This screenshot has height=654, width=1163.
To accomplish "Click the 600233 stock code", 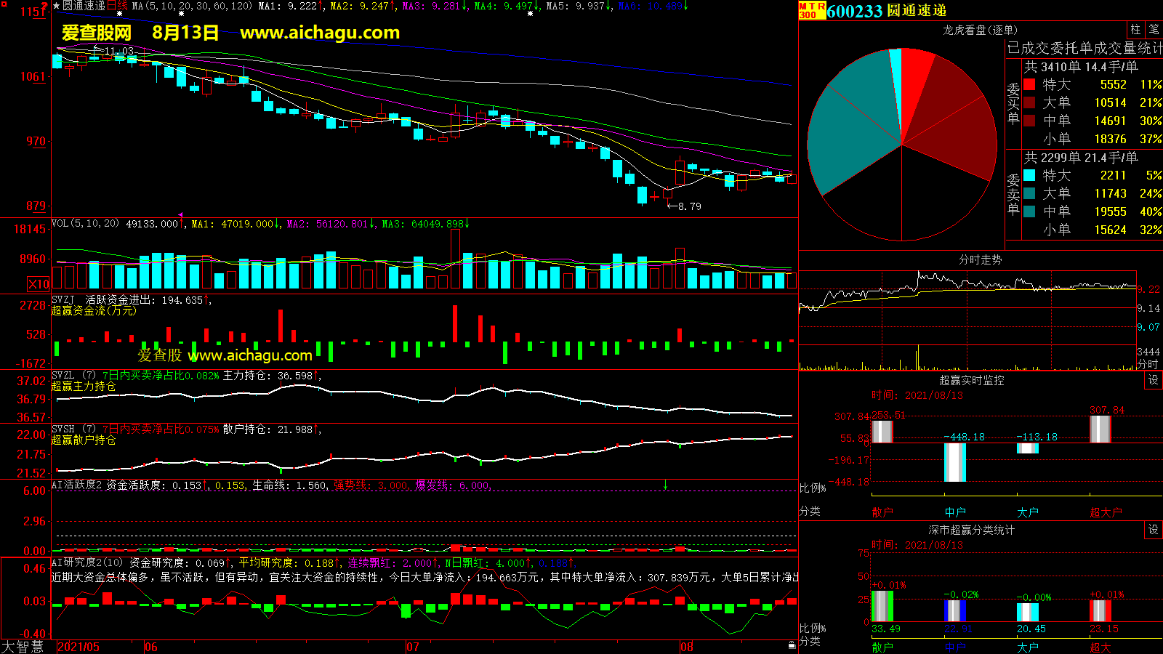I will (x=854, y=11).
